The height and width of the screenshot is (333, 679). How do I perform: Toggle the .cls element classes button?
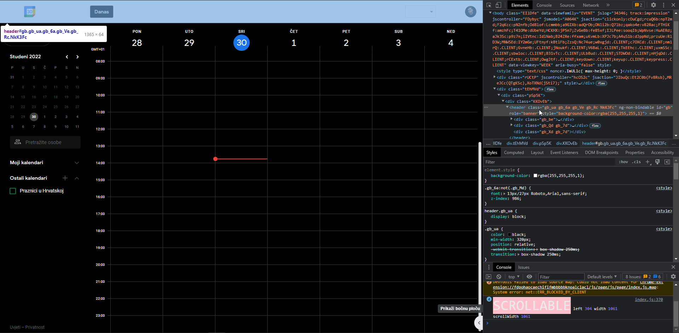click(637, 162)
